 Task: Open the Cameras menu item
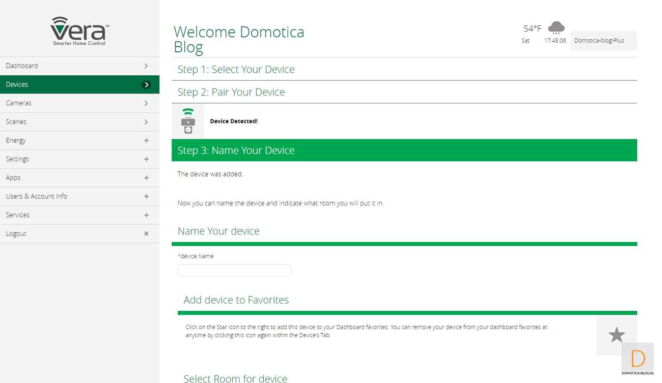(19, 103)
